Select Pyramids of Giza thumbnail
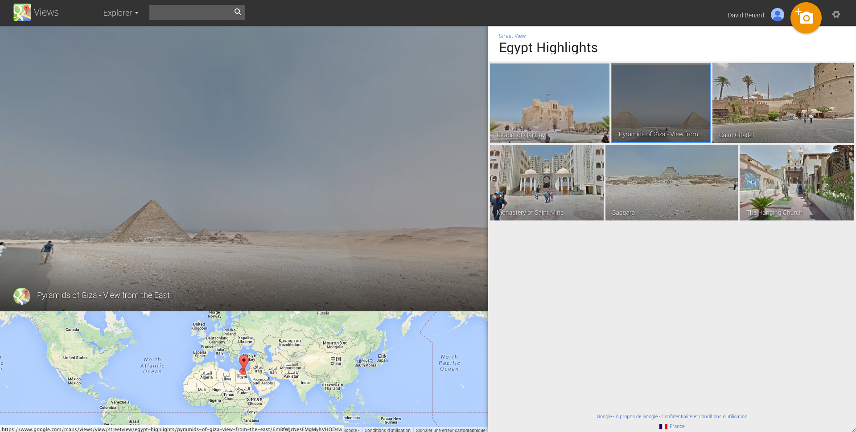 click(x=661, y=103)
